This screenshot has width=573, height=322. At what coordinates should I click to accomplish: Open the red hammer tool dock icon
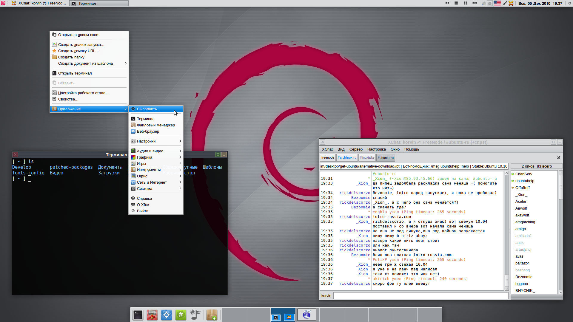pos(152,315)
